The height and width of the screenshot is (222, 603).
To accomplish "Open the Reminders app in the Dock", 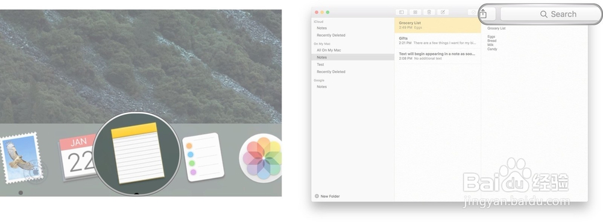I will [203, 157].
